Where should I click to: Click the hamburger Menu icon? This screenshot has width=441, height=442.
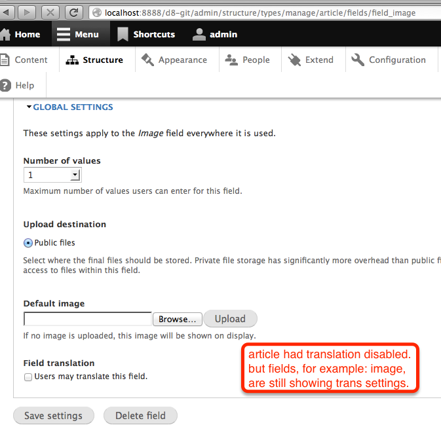(63, 35)
